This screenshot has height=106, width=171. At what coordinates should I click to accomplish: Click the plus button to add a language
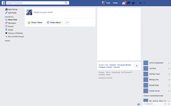136,66
